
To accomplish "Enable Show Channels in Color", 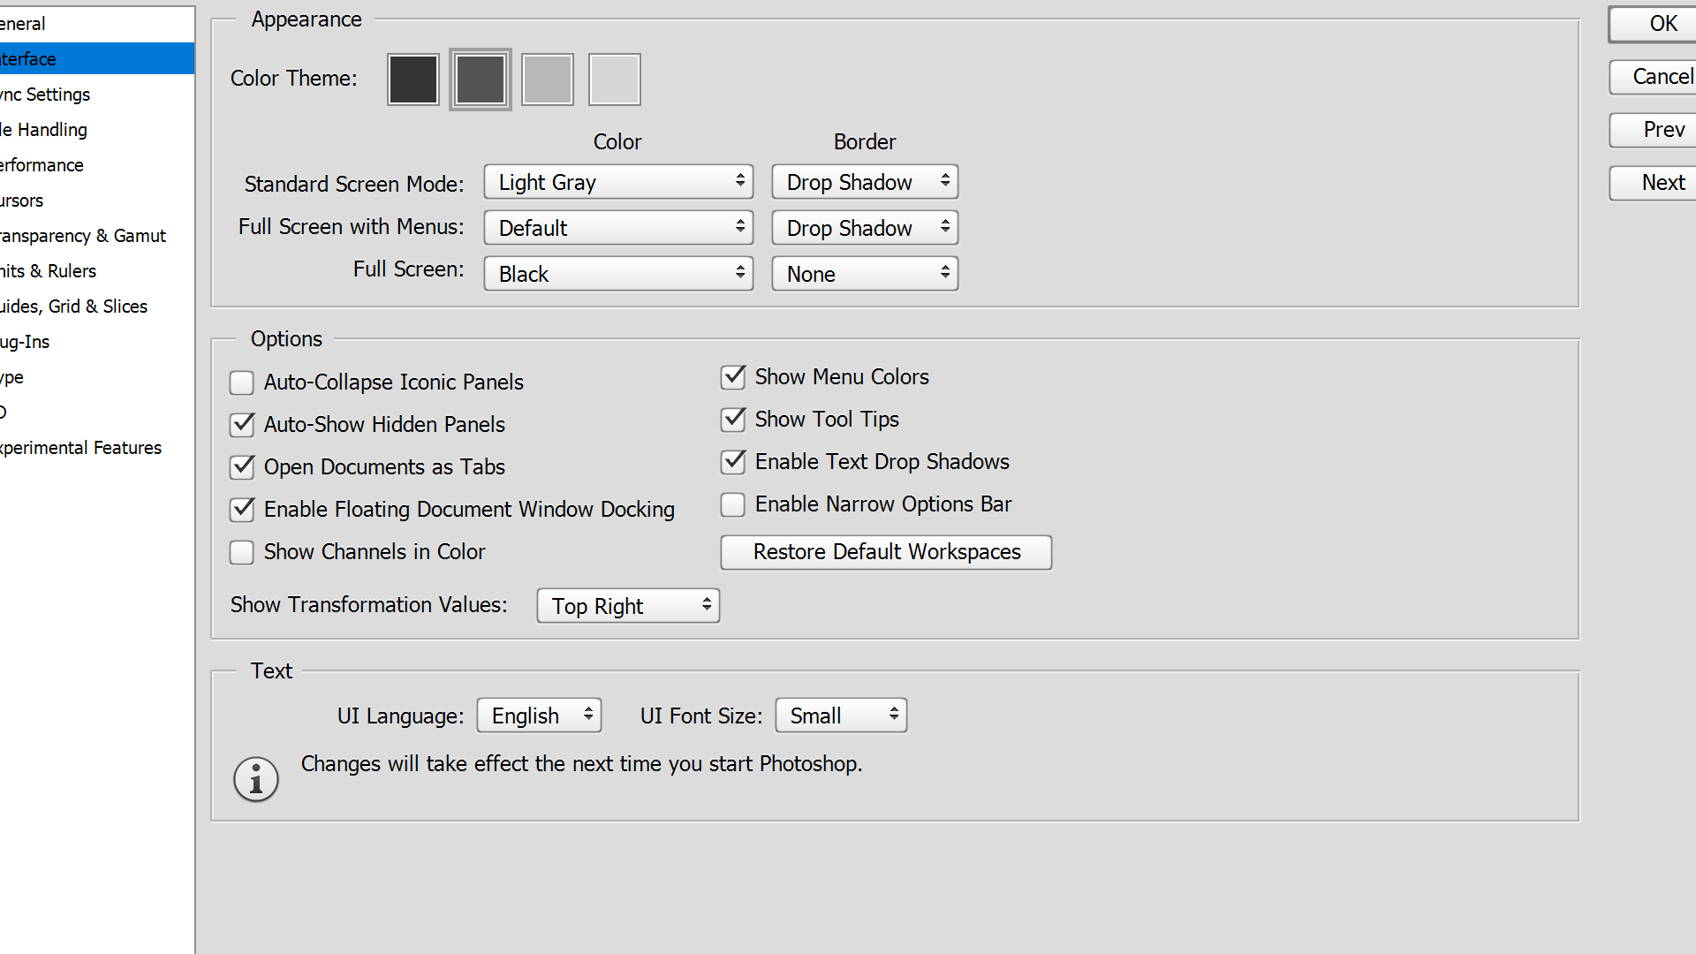I will [x=241, y=552].
